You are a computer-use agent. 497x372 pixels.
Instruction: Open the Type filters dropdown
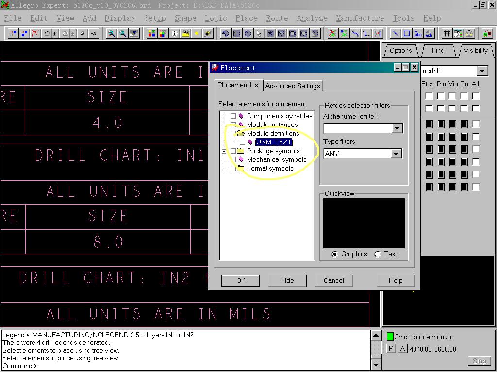[x=396, y=154]
